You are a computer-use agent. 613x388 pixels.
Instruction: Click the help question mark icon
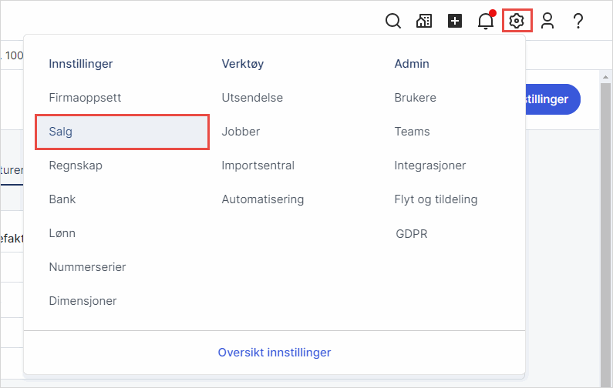(578, 22)
